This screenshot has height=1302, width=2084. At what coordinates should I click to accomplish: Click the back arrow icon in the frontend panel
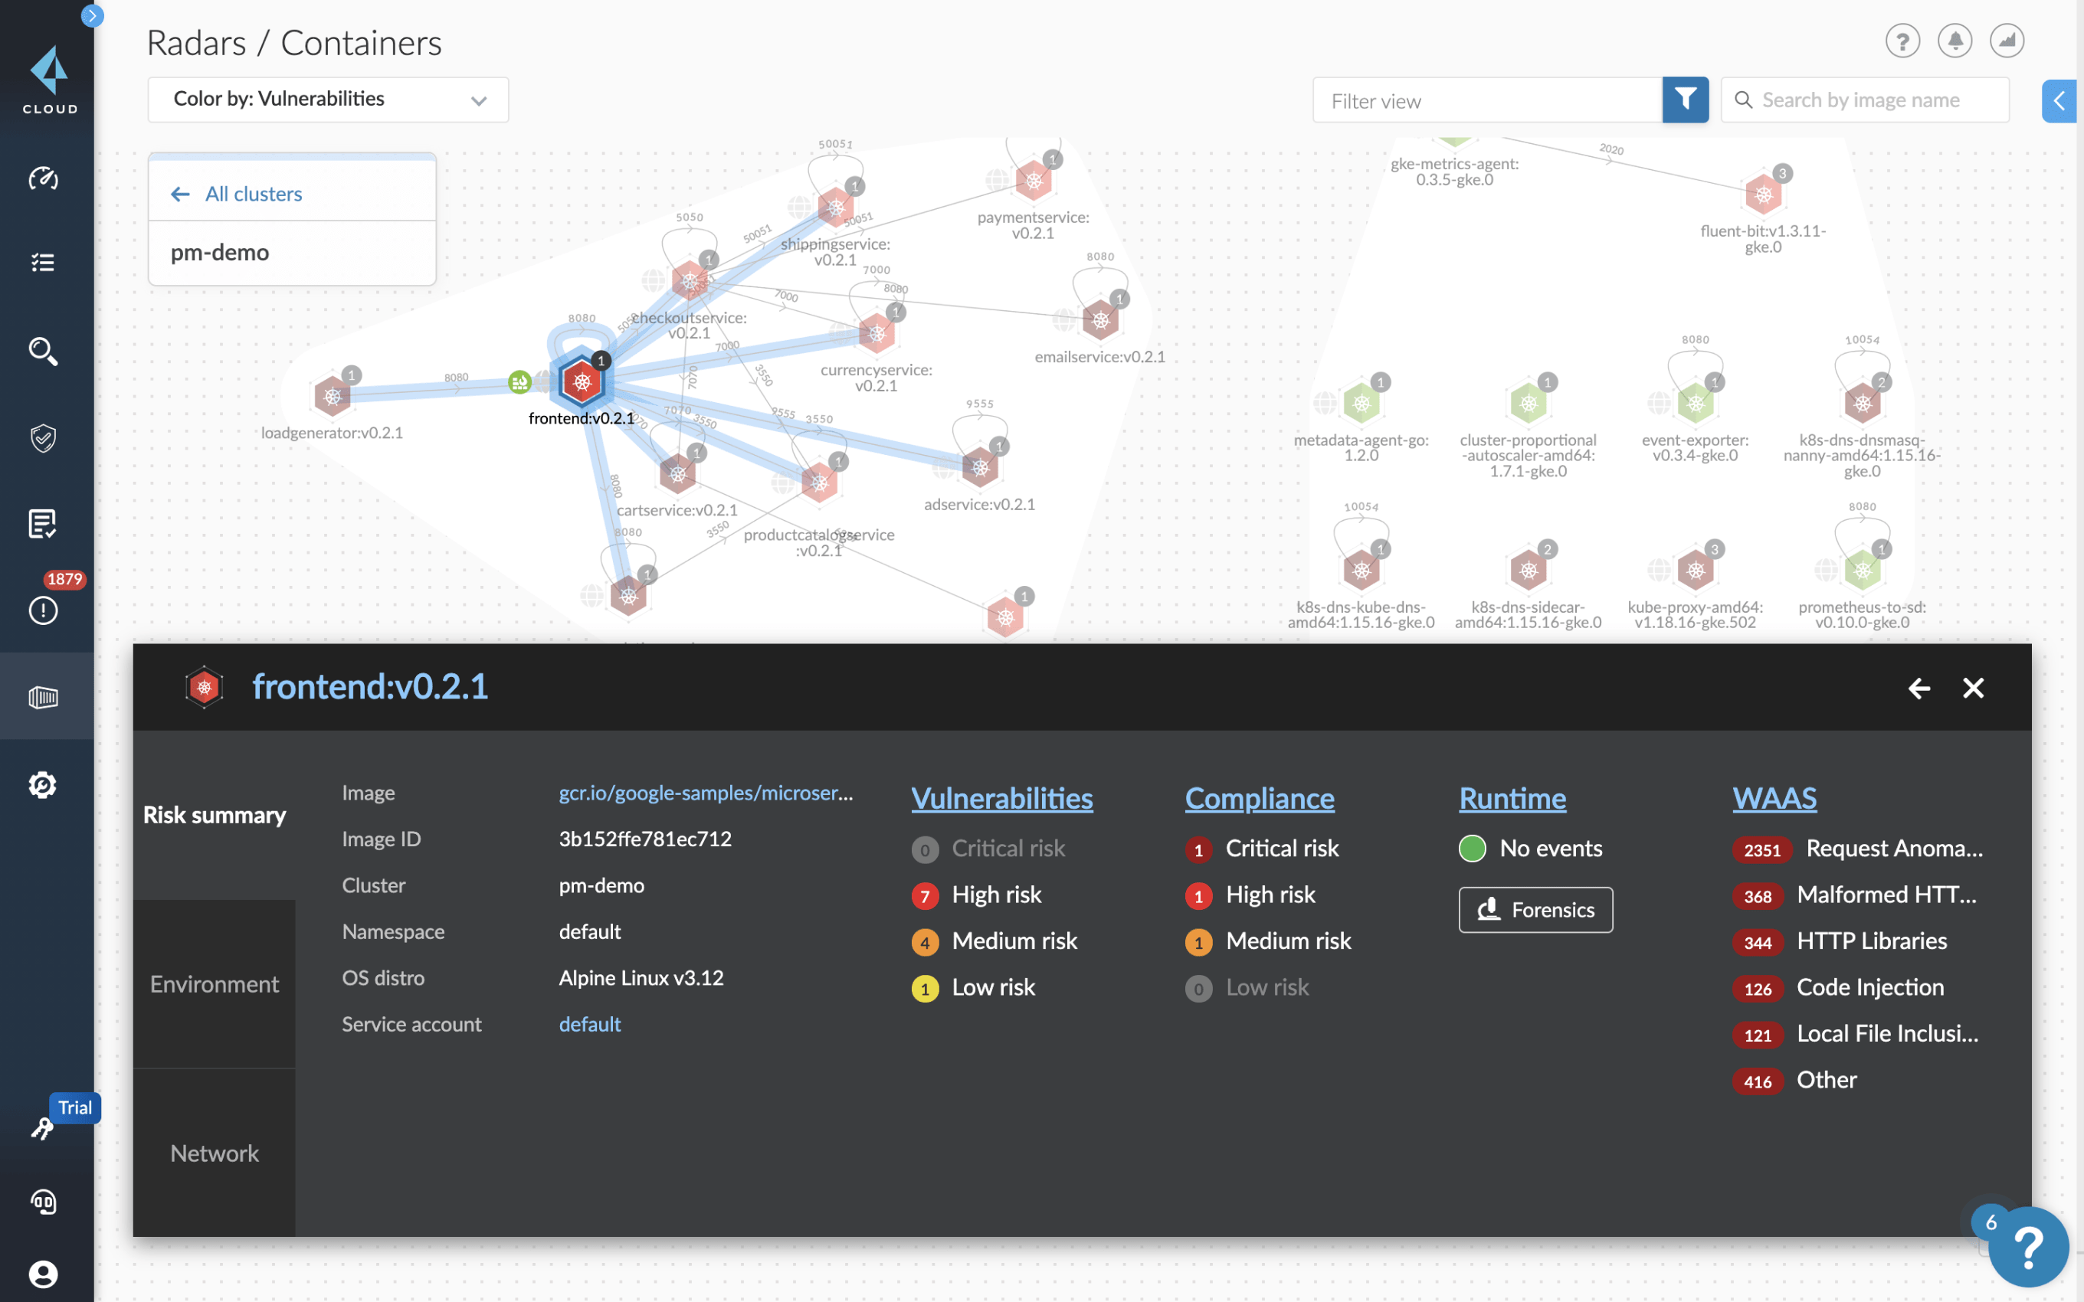(x=1919, y=687)
